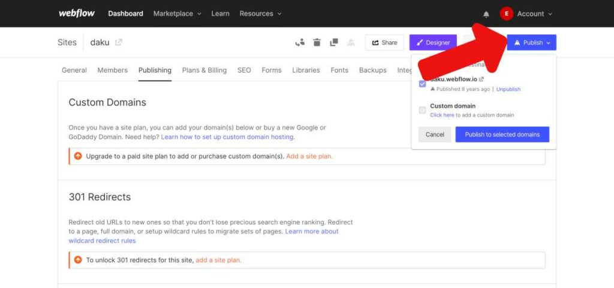The height and width of the screenshot is (288, 614).
Task: Open the SEO settings tab
Action: 244,70
